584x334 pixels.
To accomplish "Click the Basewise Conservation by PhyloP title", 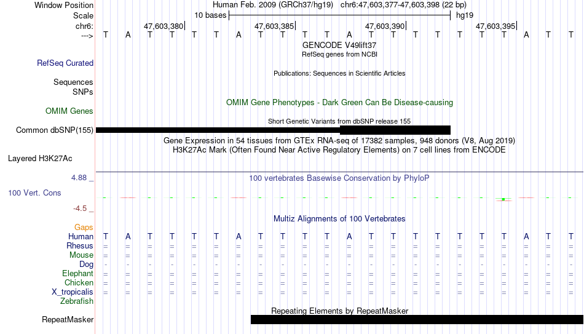I will [x=339, y=178].
